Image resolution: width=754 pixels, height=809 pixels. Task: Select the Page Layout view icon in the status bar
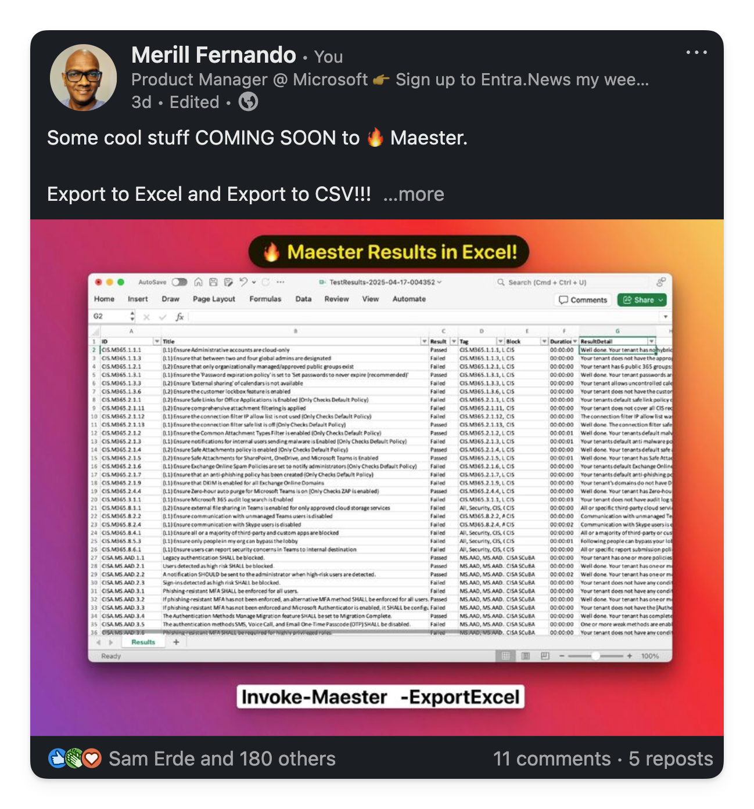525,656
